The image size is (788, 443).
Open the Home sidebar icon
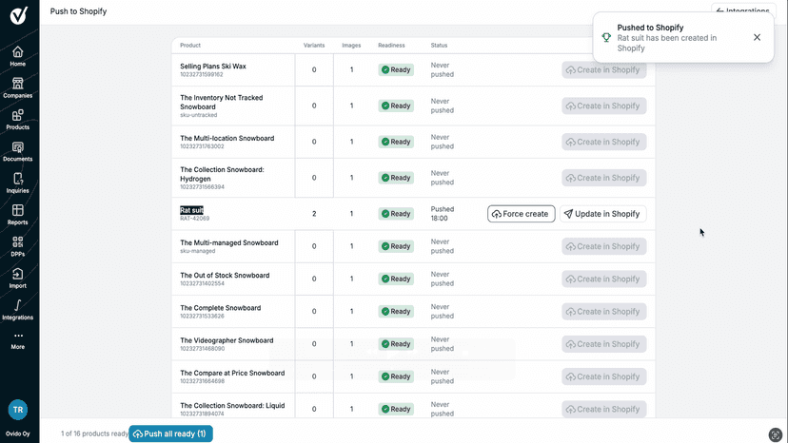point(17,56)
